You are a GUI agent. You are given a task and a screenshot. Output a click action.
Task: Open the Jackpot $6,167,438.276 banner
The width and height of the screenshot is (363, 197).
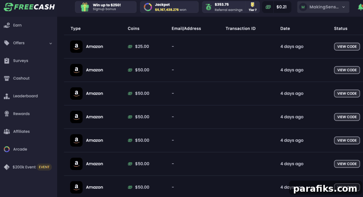click(169, 7)
